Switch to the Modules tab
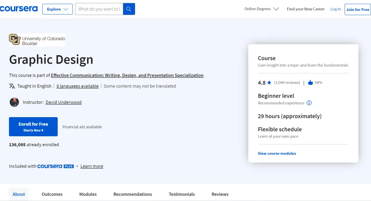 click(x=88, y=194)
